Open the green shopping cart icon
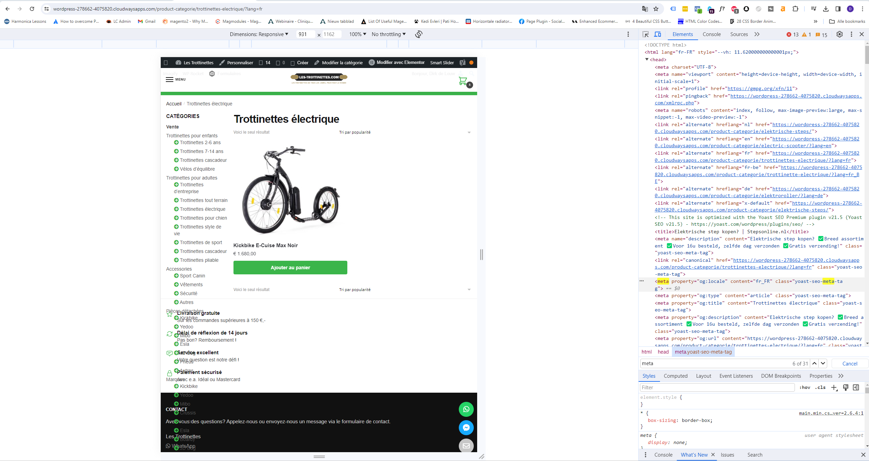Image resolution: width=869 pixels, height=461 pixels. [463, 81]
